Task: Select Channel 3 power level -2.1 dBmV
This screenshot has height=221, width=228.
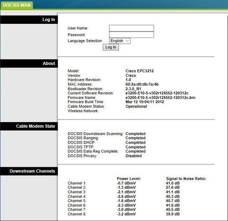Action: [126, 192]
